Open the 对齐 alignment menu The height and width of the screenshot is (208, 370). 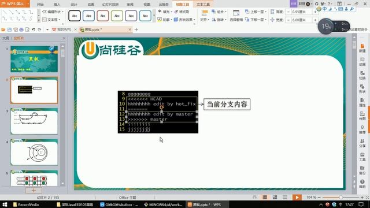[205, 16]
